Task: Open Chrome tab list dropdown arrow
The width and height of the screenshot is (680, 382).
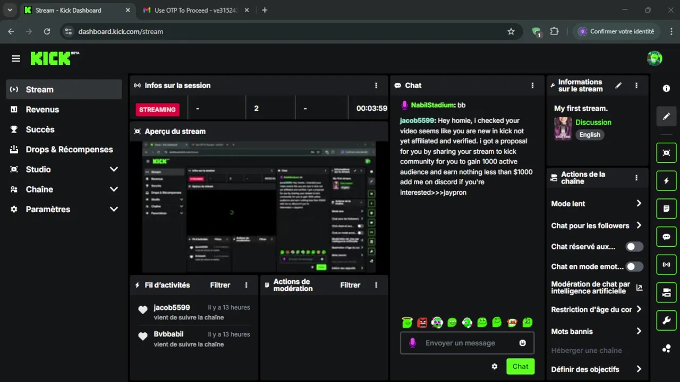Action: (10, 10)
